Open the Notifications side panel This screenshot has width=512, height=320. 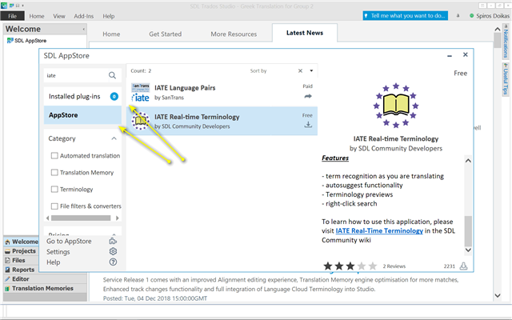coord(506,43)
